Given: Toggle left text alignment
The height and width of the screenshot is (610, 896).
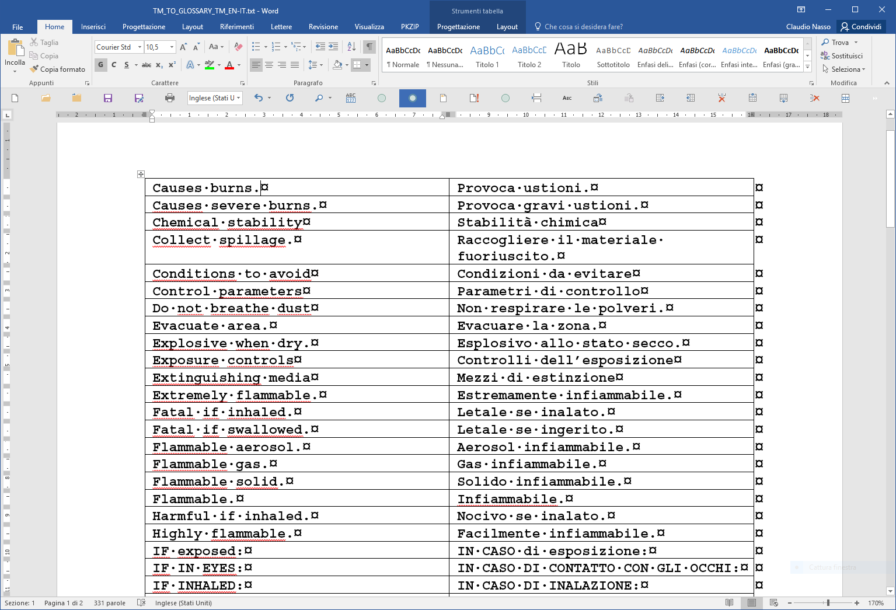Looking at the screenshot, I should pyautogui.click(x=256, y=65).
